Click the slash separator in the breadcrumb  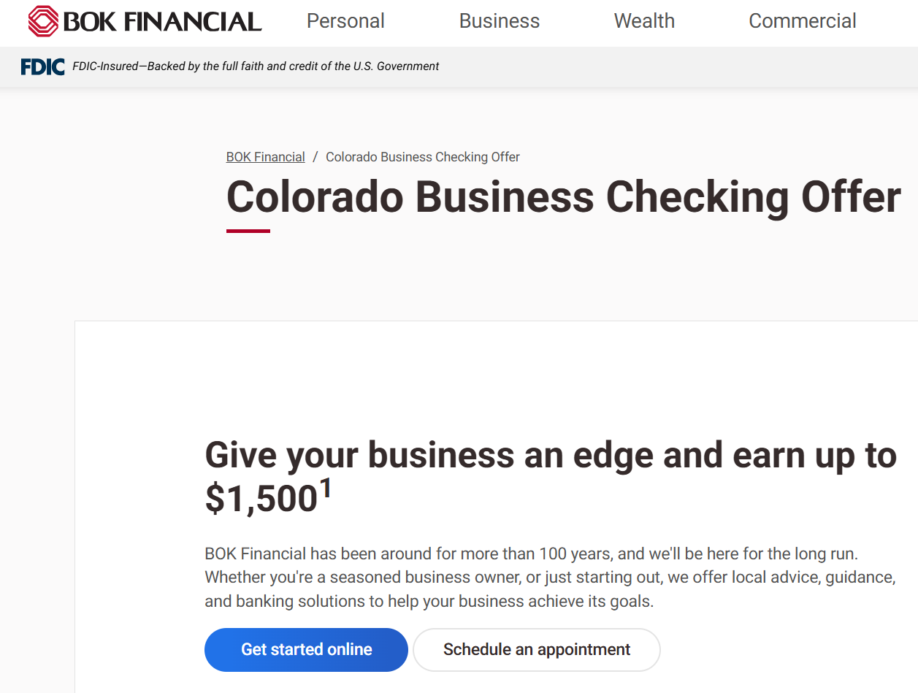[315, 157]
